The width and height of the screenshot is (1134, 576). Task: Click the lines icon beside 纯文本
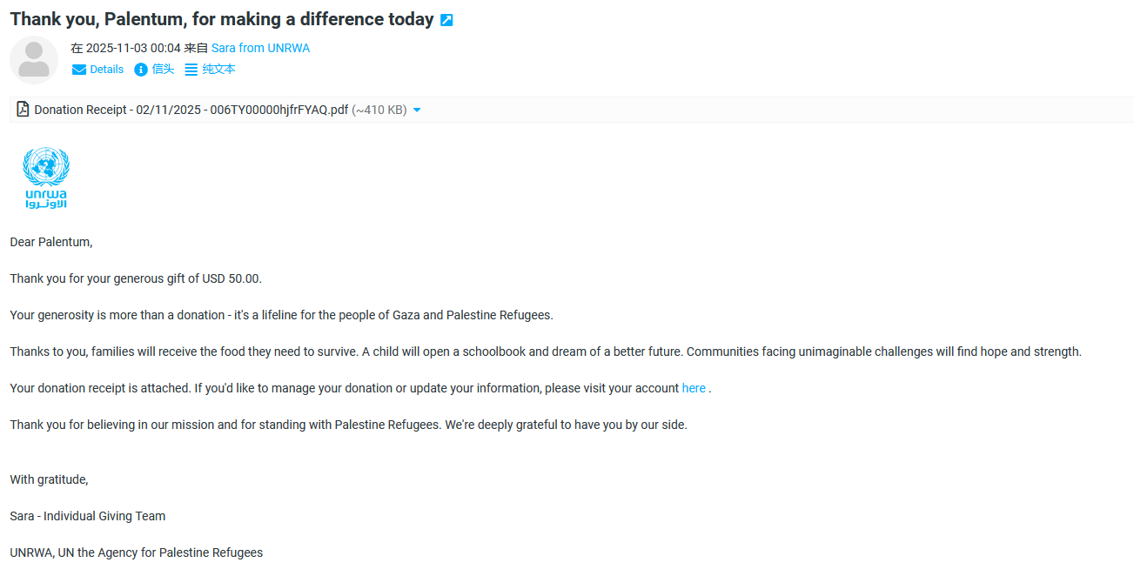pyautogui.click(x=191, y=70)
